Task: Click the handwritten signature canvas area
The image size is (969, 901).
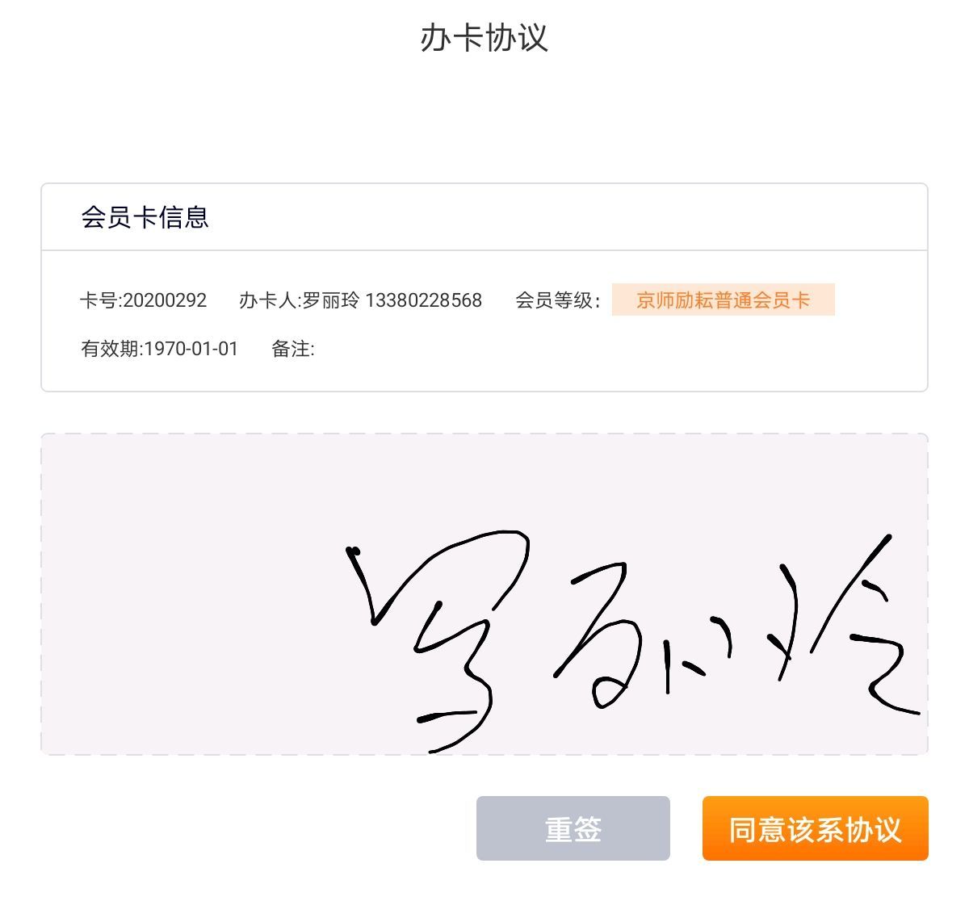Action: click(x=484, y=594)
